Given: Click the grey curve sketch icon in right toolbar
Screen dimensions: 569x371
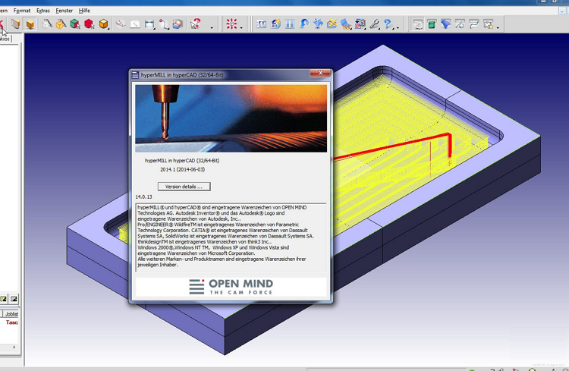Looking at the screenshot, I should coord(460,24).
